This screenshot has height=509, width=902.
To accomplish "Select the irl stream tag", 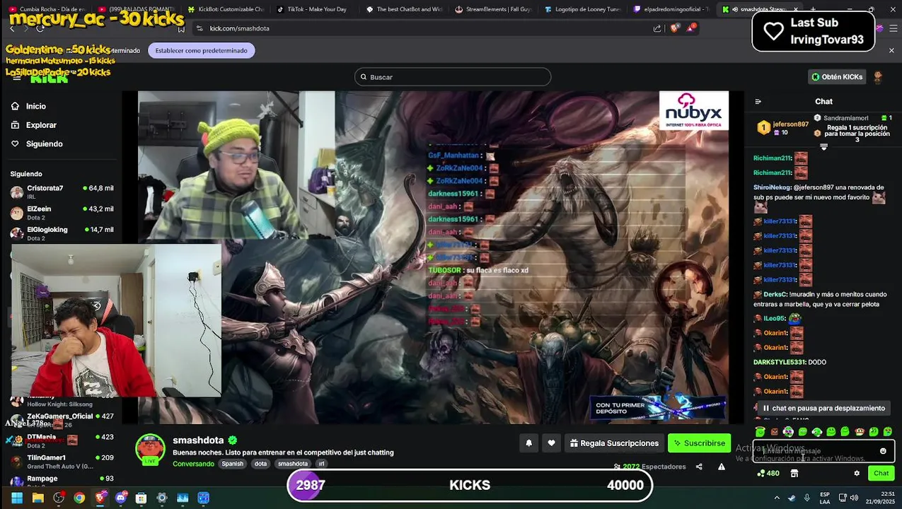I will pos(321,464).
